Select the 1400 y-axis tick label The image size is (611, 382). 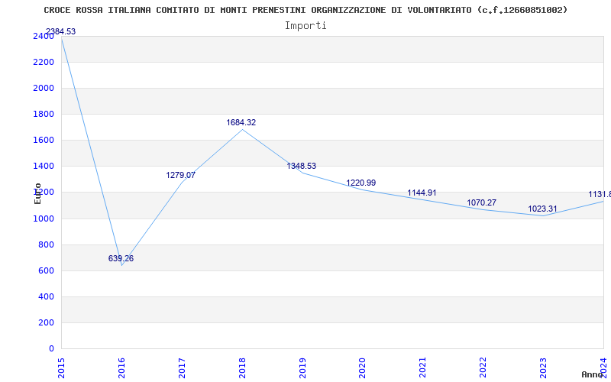coord(44,167)
